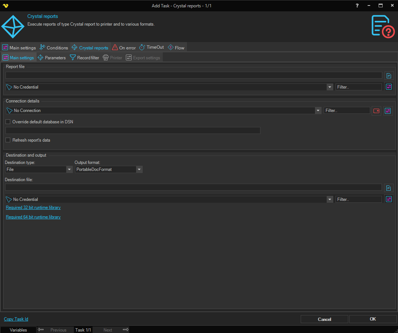Expand the Destination type dropdown
Screen dimensions: 398x333
[69, 169]
